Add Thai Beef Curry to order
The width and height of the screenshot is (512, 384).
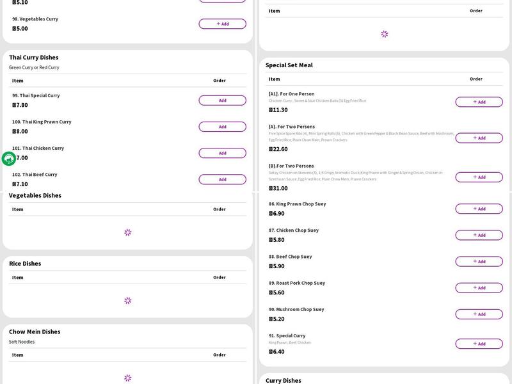pos(222,179)
